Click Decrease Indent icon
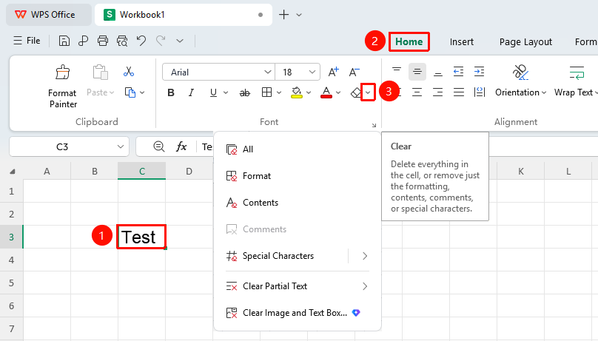 [458, 71]
